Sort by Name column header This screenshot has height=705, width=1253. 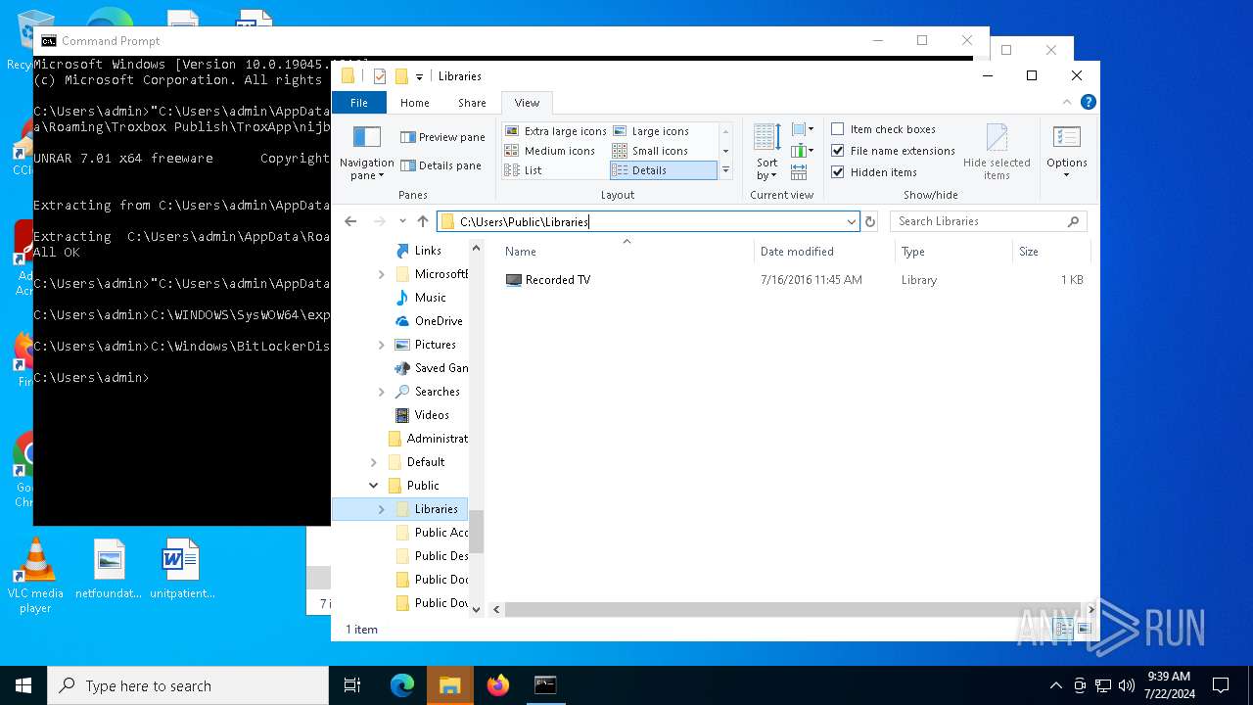(626, 252)
